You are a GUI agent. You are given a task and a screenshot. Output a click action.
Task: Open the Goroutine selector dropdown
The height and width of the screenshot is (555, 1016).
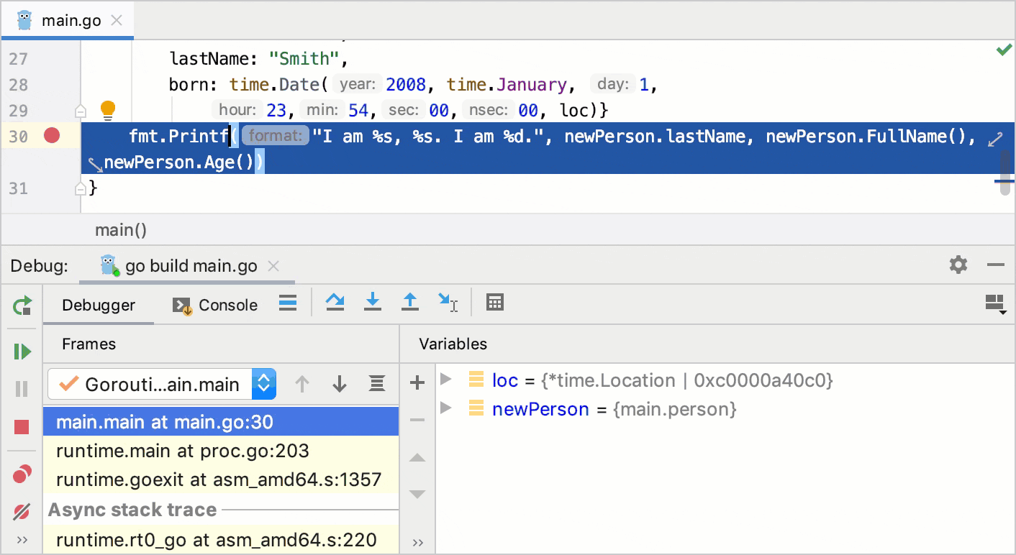pos(263,384)
